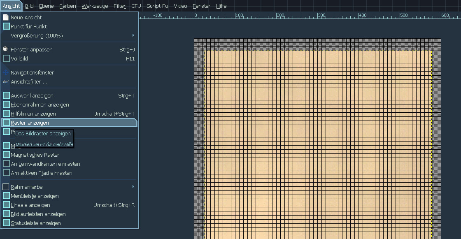
Task: Open the Filter menu
Action: click(x=120, y=6)
